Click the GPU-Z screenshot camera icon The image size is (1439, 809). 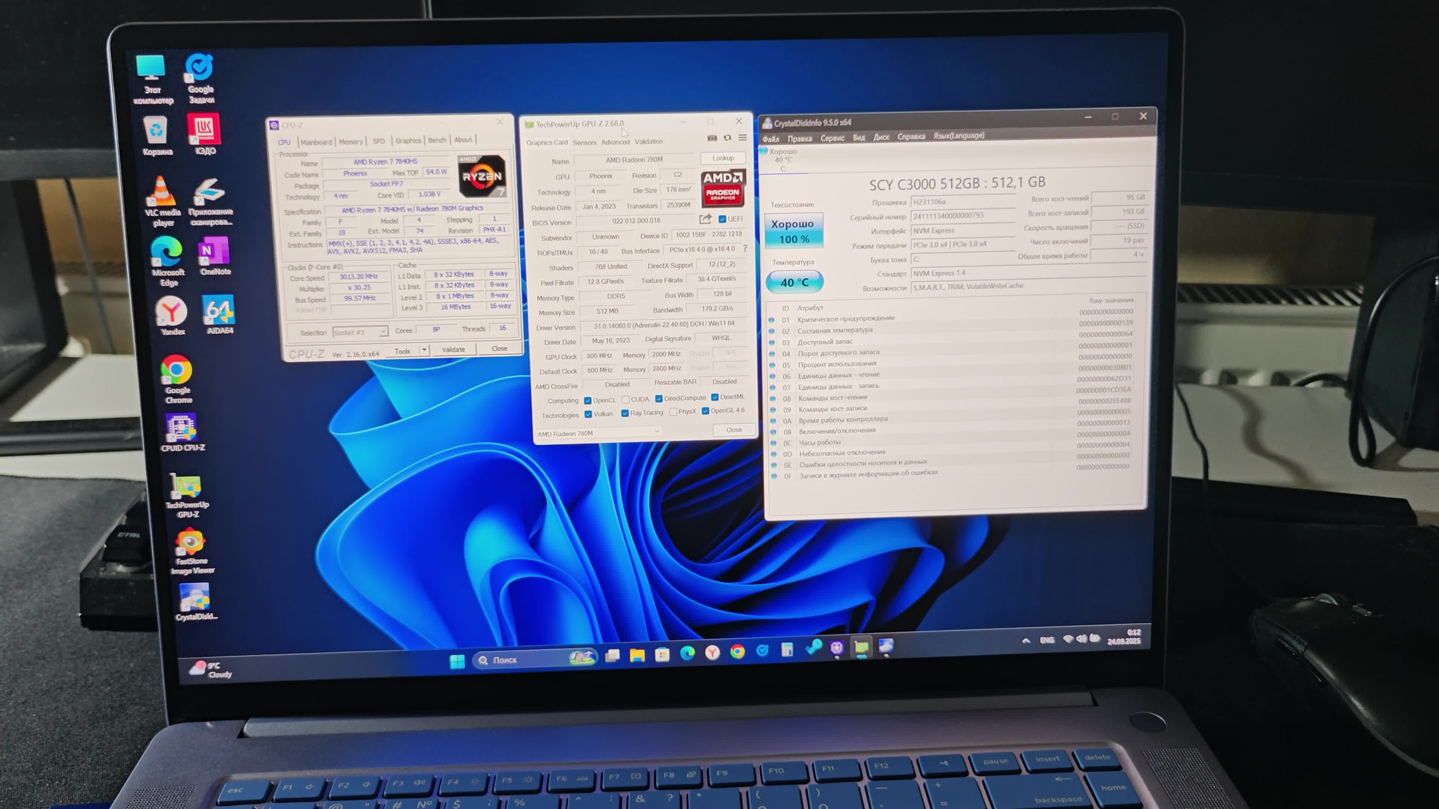[x=712, y=138]
